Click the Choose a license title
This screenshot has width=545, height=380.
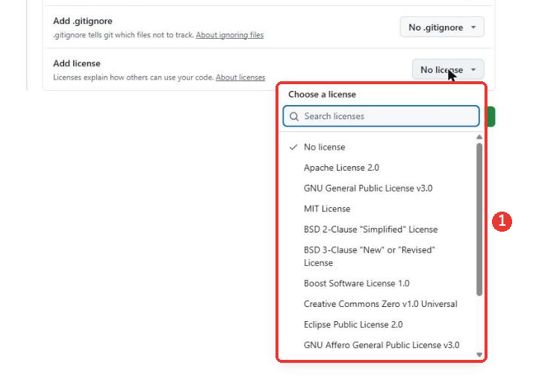tap(322, 95)
